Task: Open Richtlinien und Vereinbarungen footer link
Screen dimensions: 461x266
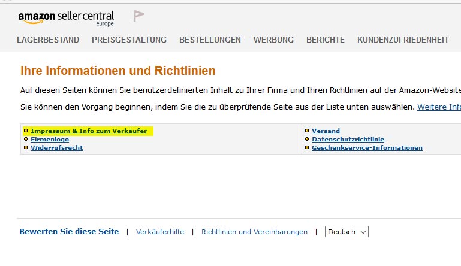Action: [254, 232]
